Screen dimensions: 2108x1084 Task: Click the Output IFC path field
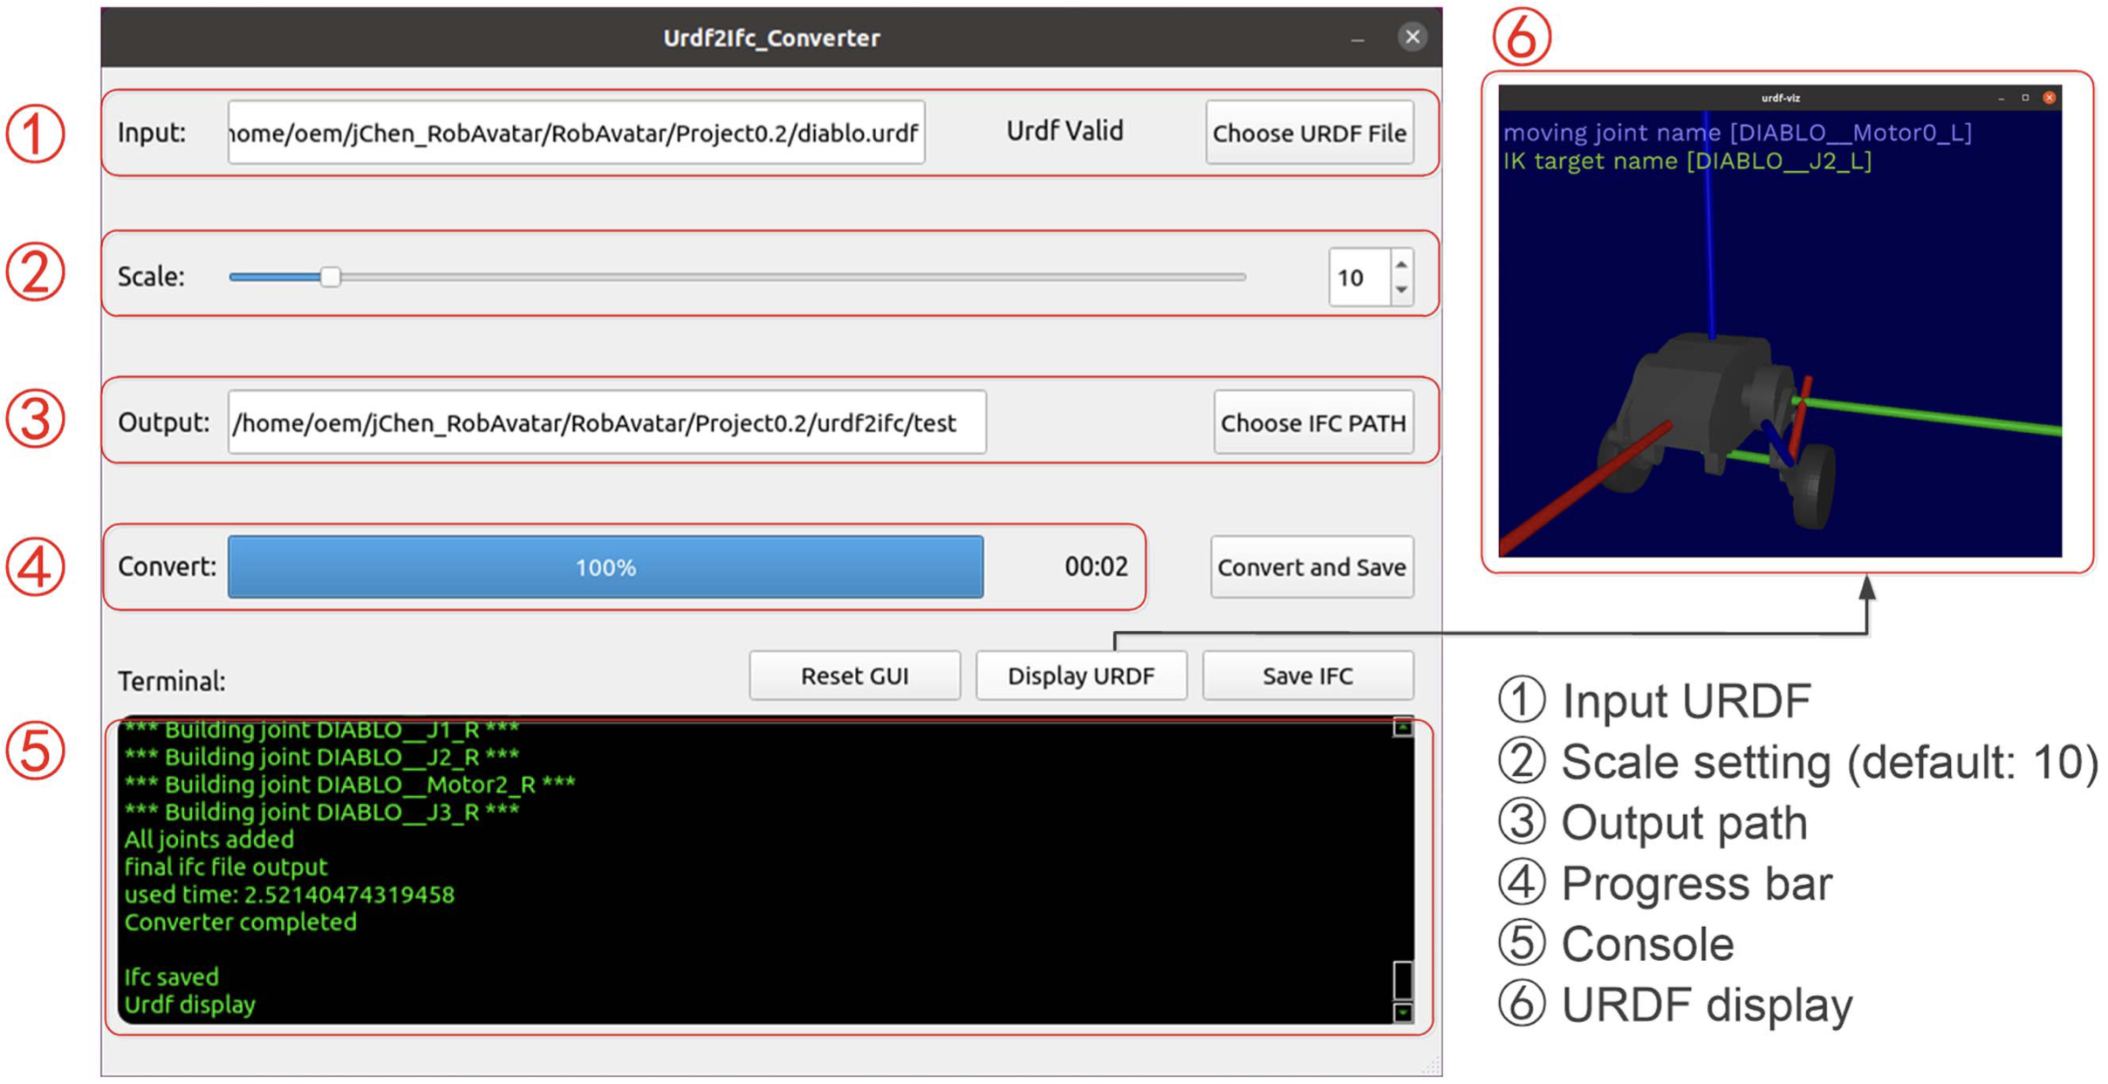(606, 423)
